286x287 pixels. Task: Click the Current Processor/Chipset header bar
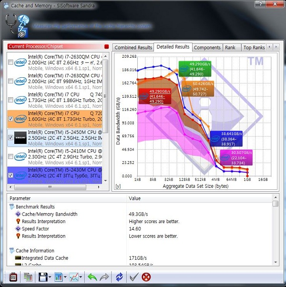click(x=58, y=47)
